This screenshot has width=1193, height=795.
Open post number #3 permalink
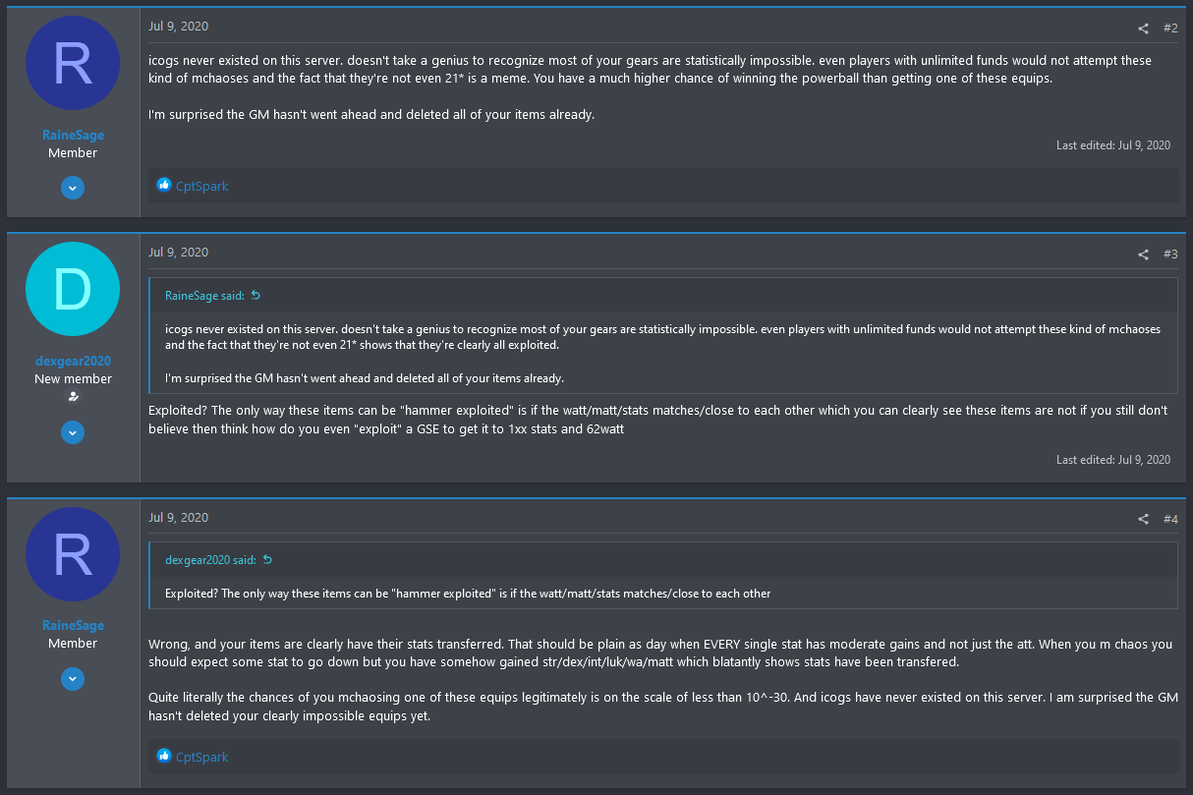coord(1170,255)
